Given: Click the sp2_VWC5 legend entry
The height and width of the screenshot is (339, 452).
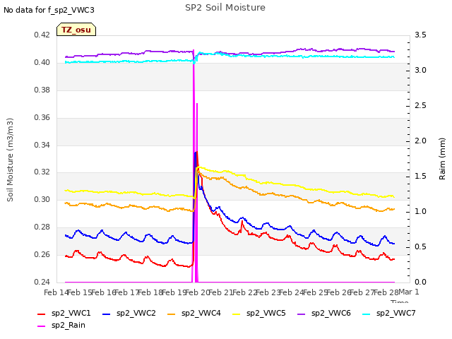Looking at the screenshot, I should (x=259, y=313).
